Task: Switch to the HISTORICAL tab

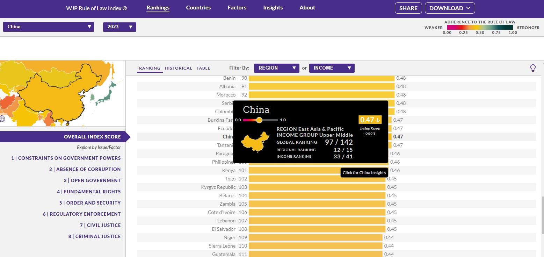Action: 178,68
